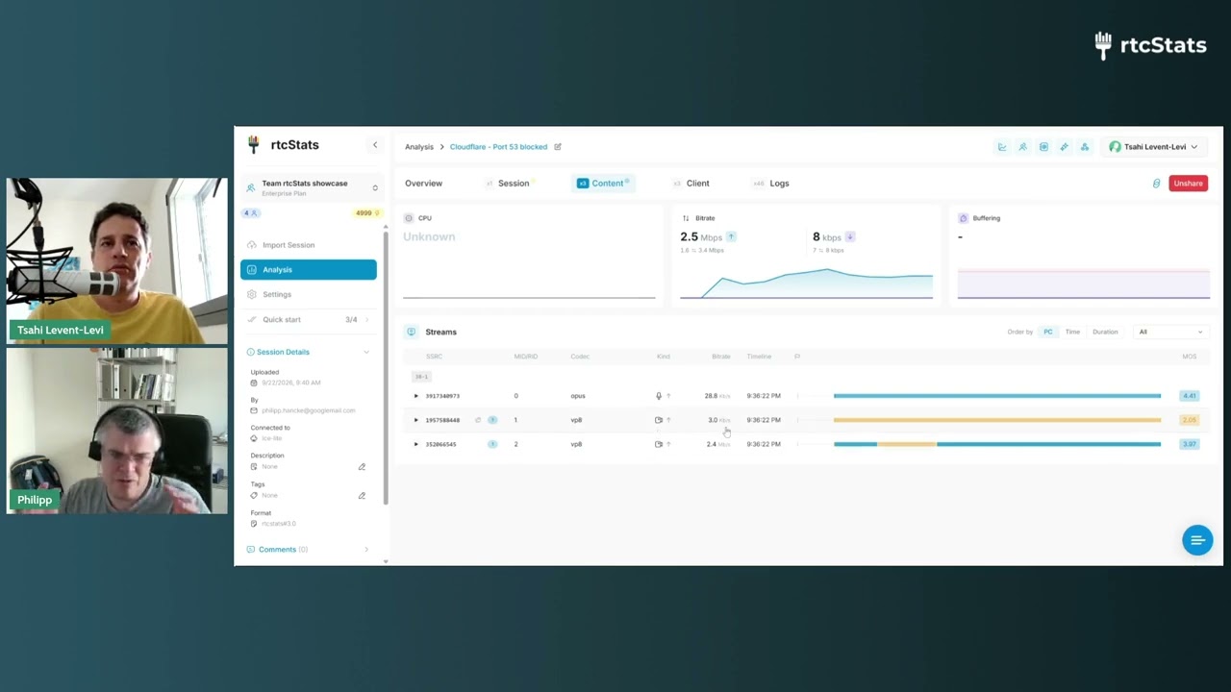Order streams by Time
Image resolution: width=1231 pixels, height=692 pixels.
1072,332
